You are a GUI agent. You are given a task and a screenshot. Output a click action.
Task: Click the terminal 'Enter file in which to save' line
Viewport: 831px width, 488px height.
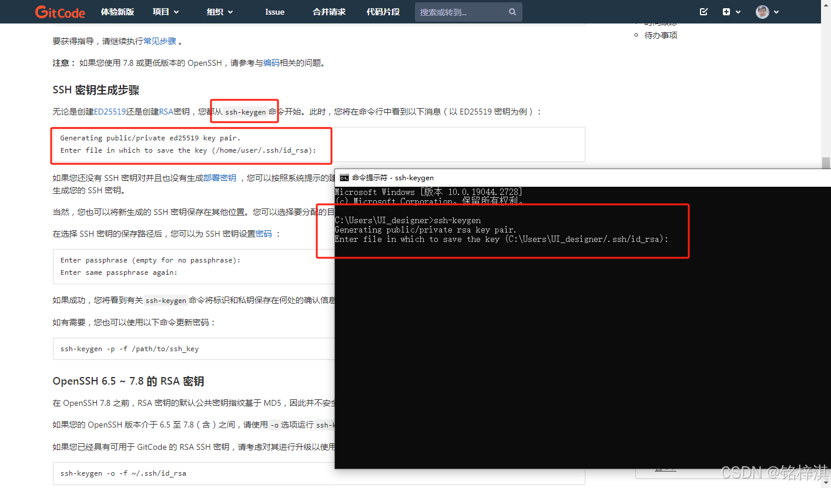(502, 239)
